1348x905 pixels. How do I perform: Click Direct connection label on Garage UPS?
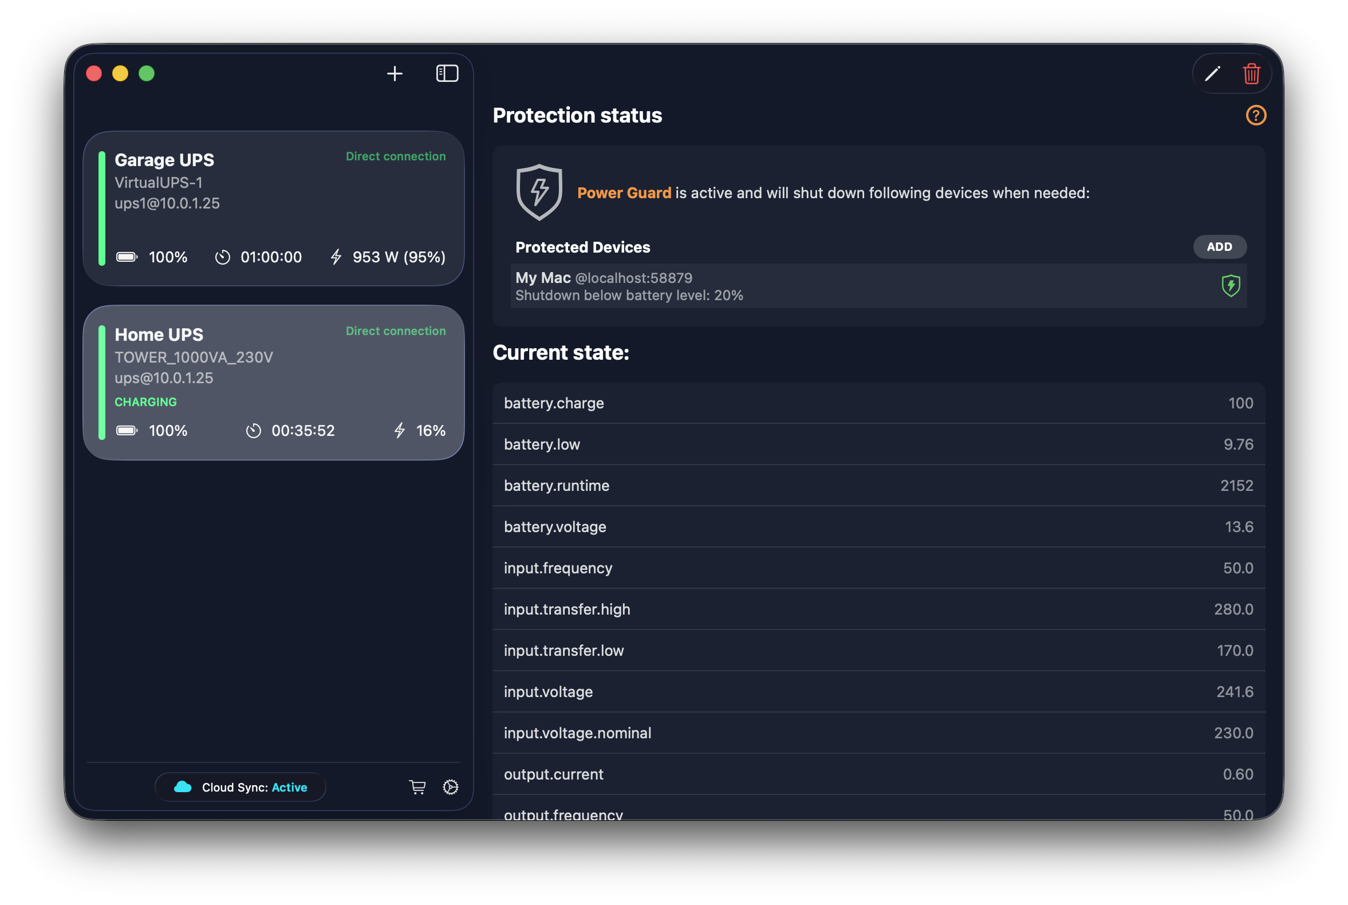(x=396, y=156)
